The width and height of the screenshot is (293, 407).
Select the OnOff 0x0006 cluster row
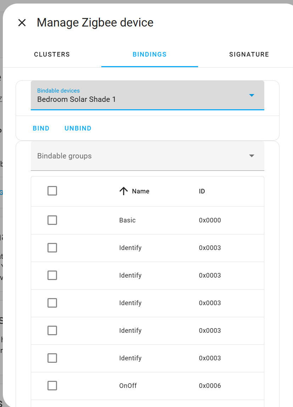point(159,385)
